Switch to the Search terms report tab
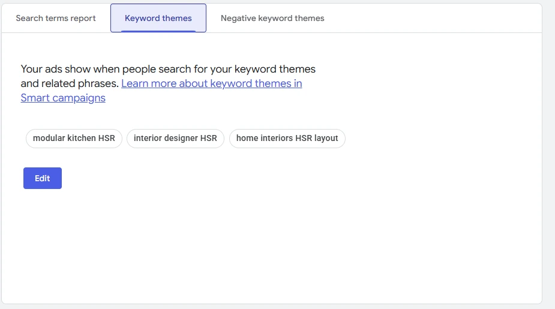Image resolution: width=555 pixels, height=309 pixels. [x=56, y=18]
